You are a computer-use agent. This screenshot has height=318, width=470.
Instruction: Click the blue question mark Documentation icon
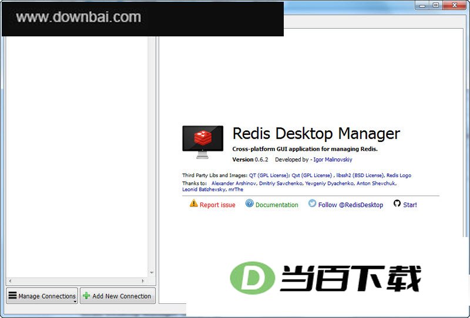(249, 204)
